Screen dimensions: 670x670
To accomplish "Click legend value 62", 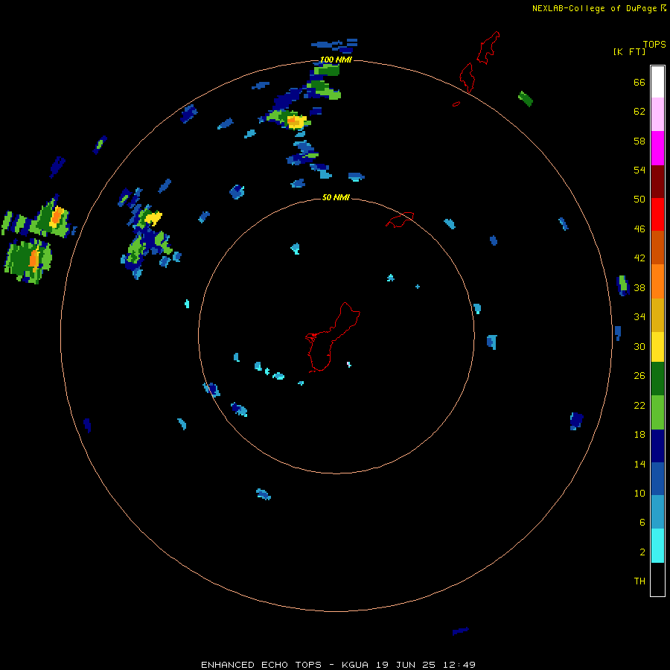I will click(x=639, y=112).
